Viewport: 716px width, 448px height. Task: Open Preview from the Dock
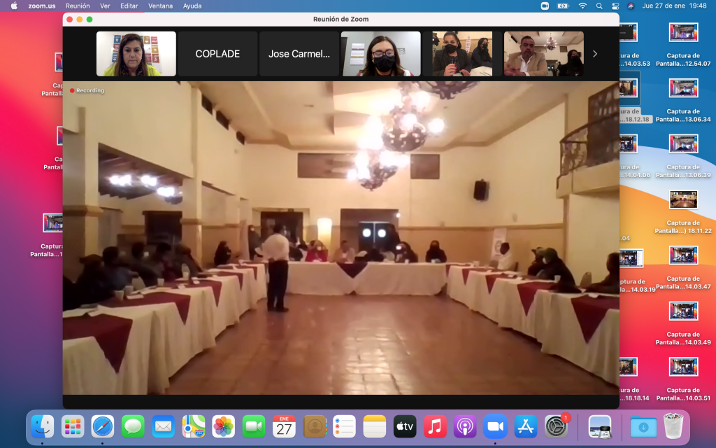coord(599,427)
